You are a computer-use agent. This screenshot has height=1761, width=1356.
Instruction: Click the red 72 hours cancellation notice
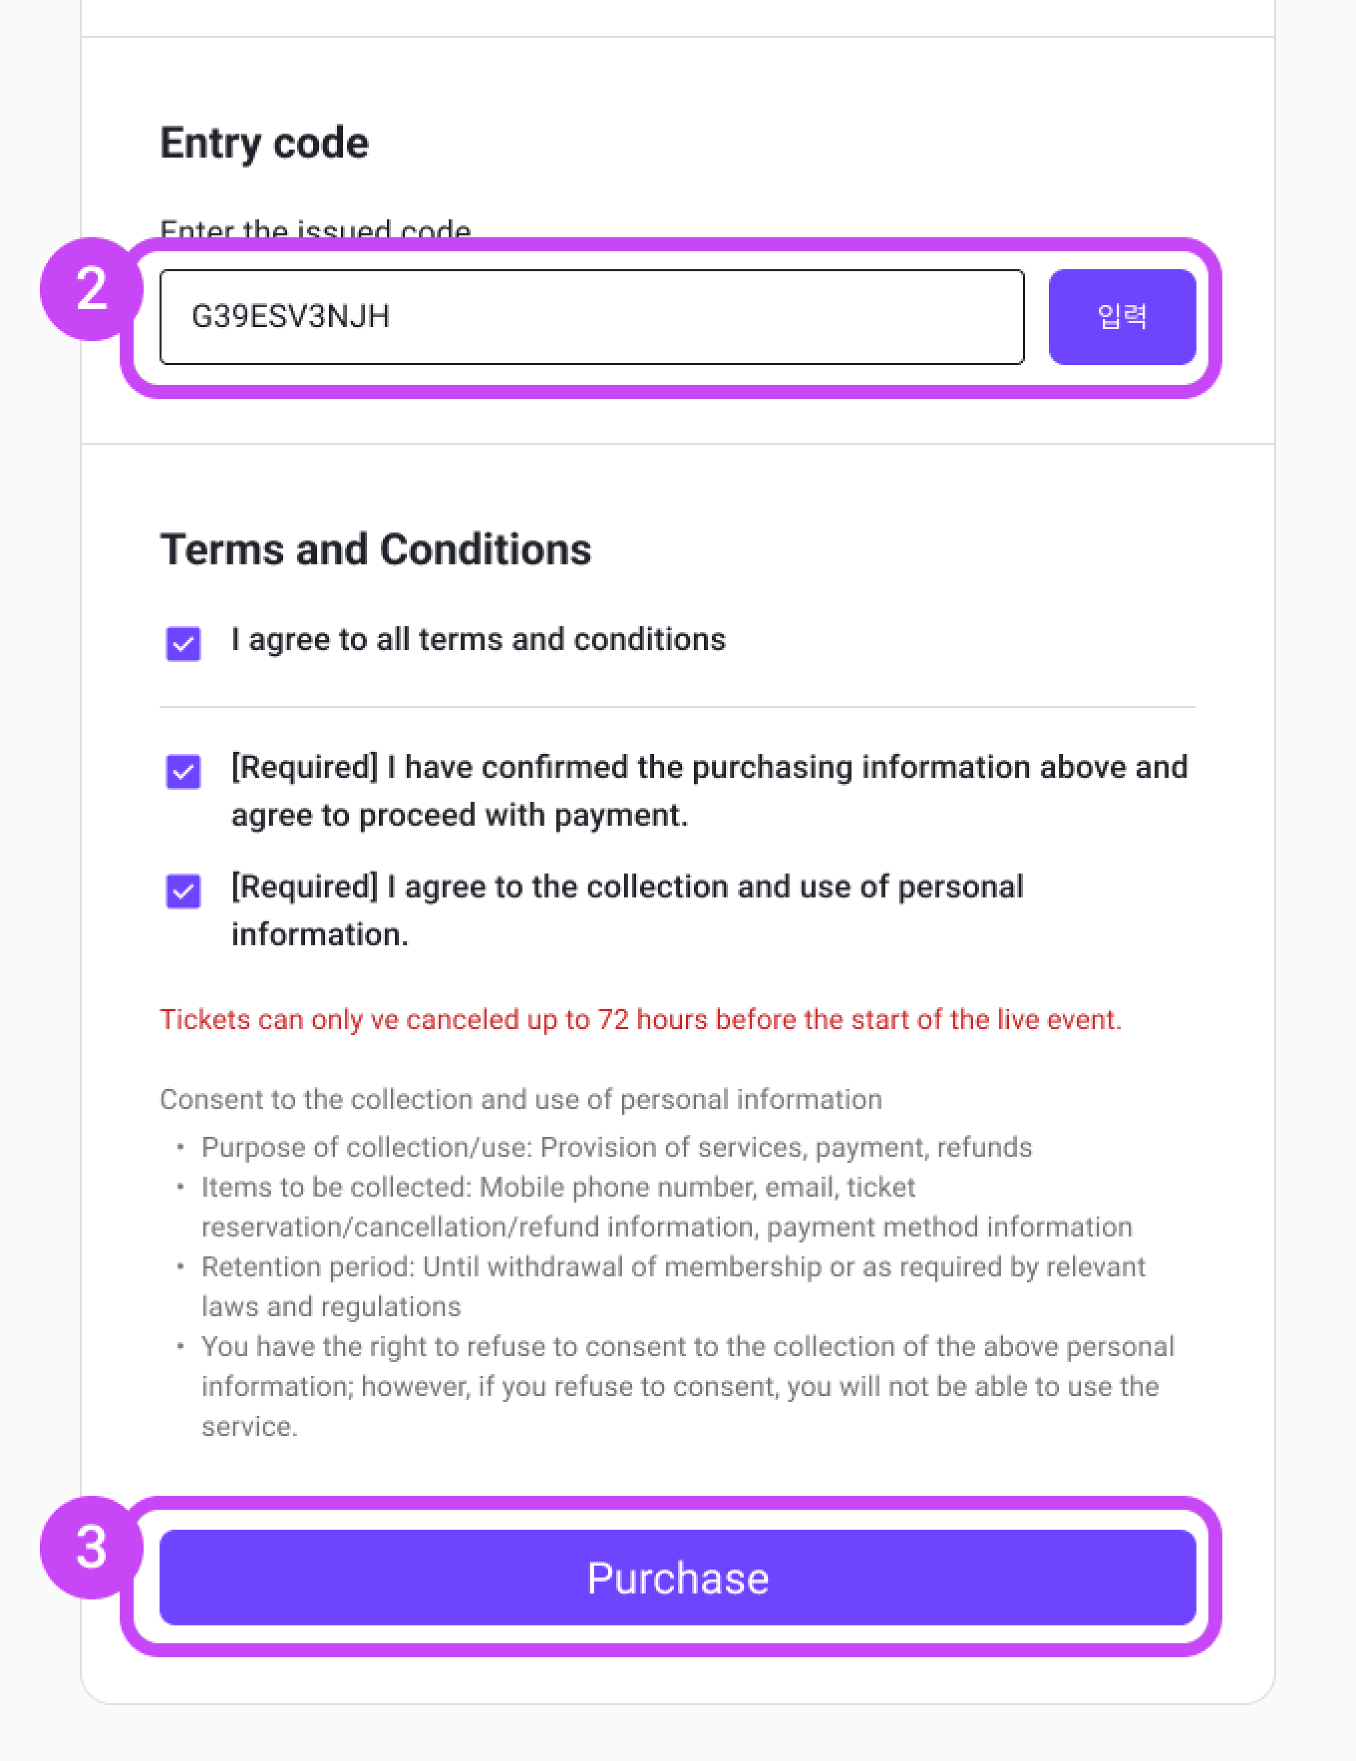point(640,1019)
